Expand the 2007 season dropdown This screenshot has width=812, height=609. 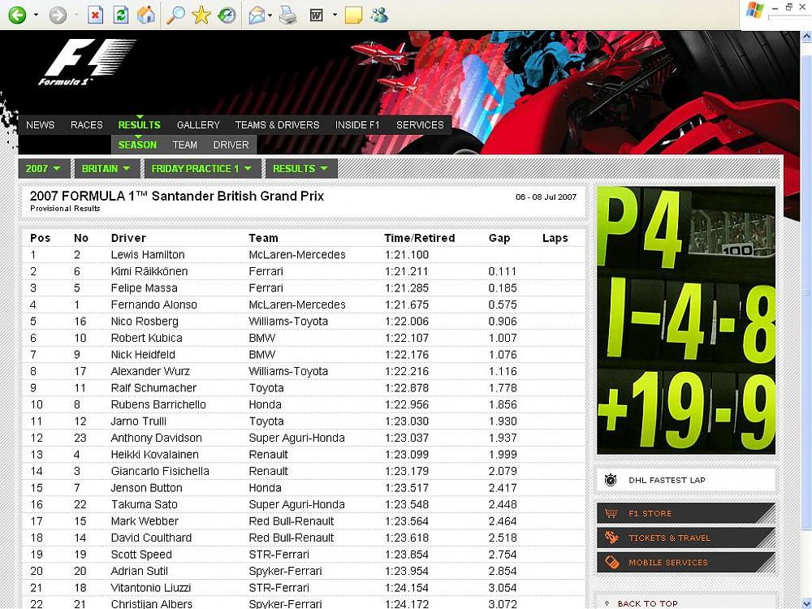point(44,169)
